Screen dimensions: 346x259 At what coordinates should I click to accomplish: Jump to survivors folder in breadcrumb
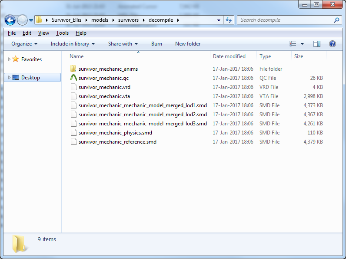[x=128, y=20]
